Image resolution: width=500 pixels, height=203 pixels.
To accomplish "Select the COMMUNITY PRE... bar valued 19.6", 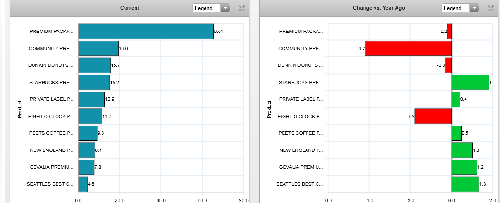I will click(98, 48).
